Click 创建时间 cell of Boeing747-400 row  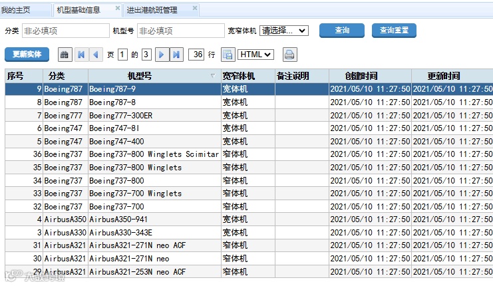370,142
